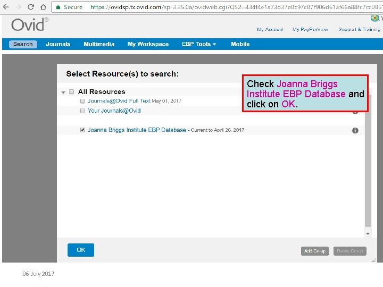Screen dimensions: 383x287
Task: Click the scrollbar down arrow
Action: coord(368,234)
